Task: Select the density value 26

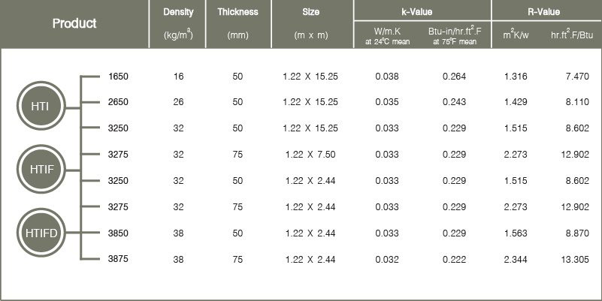Action: pos(178,102)
